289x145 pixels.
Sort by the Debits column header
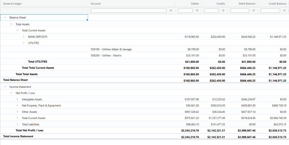coord(195,3)
